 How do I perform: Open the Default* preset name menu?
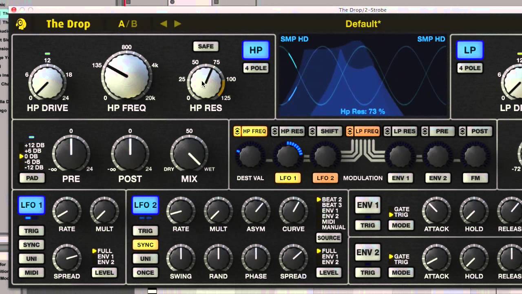click(x=363, y=24)
